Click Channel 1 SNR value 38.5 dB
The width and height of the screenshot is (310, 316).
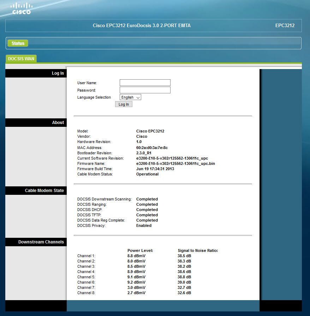tap(184, 256)
